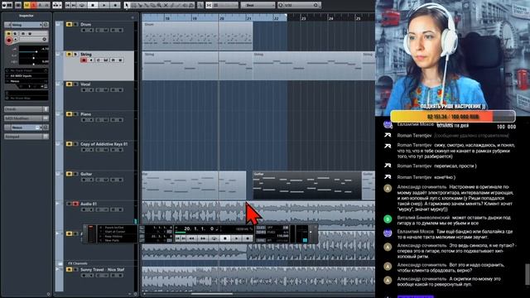Image resolution: width=530 pixels, height=298 pixels.
Task: Mute the Sunny Travel - Nice Stef track
Action: pos(70,270)
